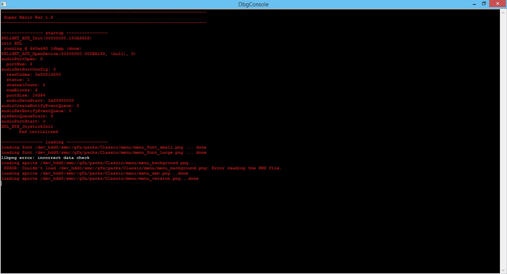Click the PSL1GHT_AUD_Init log line
The height and width of the screenshot is (274, 507).
point(47,38)
